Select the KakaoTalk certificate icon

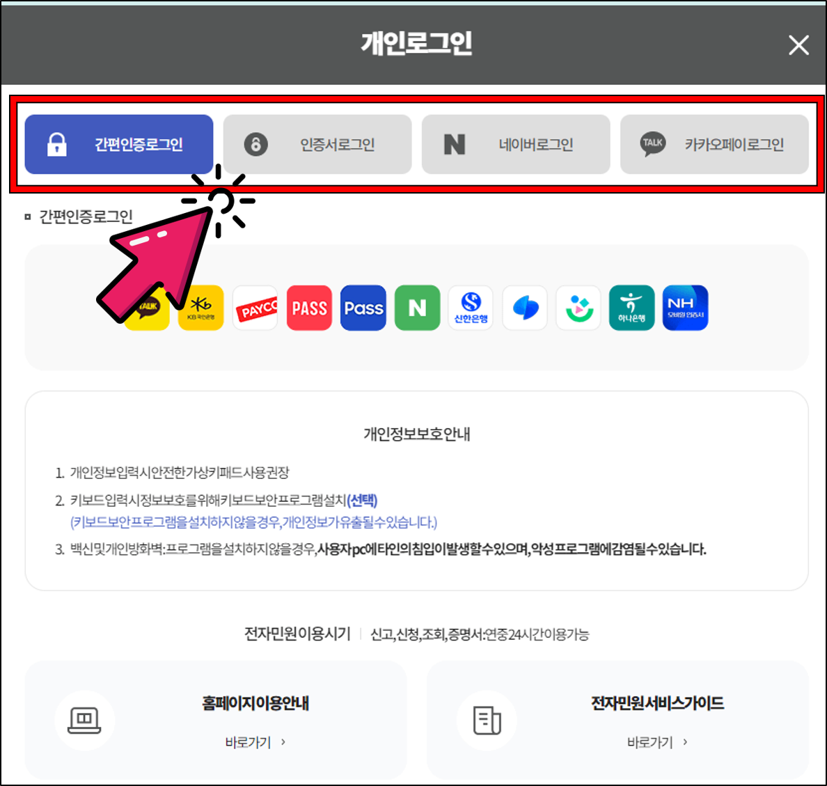coord(147,308)
